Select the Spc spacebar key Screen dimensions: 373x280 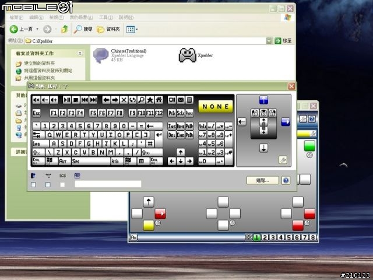91,161
